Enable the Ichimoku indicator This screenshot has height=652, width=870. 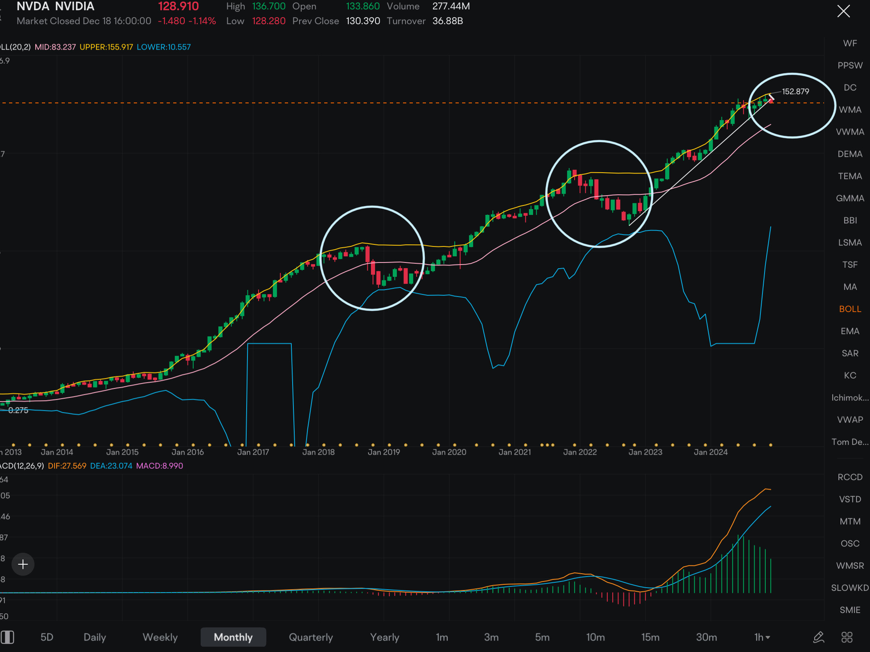850,397
